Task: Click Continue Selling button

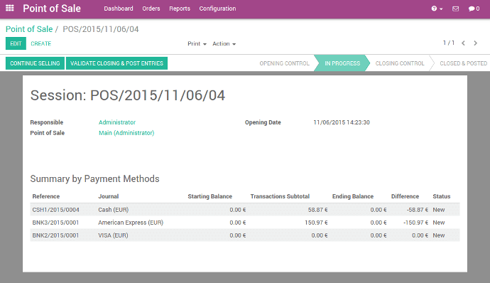Action: point(35,63)
